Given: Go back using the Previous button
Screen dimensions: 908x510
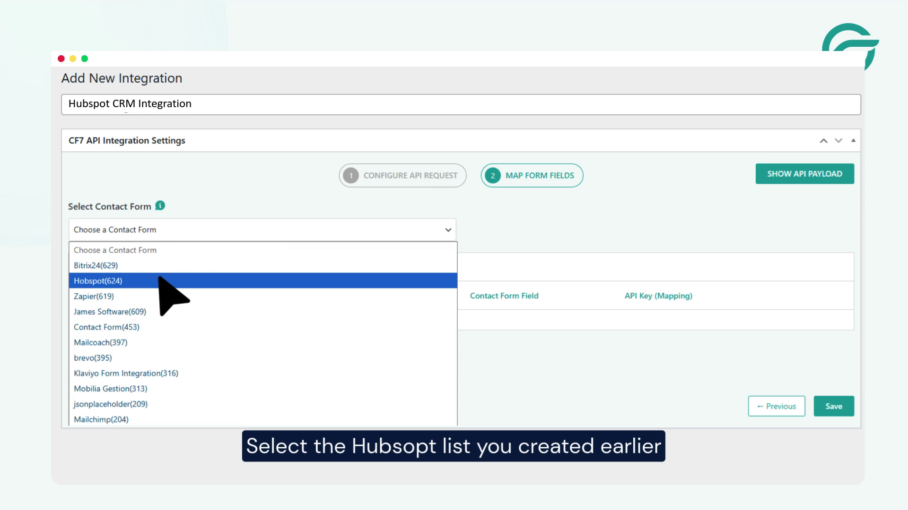Looking at the screenshot, I should pyautogui.click(x=776, y=406).
